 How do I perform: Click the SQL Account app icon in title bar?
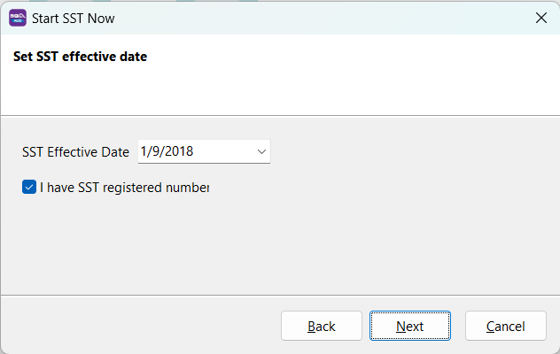(17, 17)
